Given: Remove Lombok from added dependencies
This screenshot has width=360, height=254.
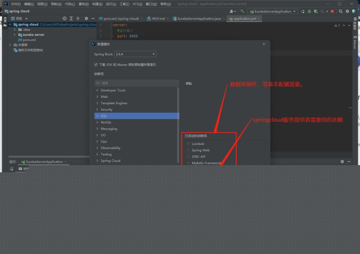Looking at the screenshot, I should click(x=188, y=144).
